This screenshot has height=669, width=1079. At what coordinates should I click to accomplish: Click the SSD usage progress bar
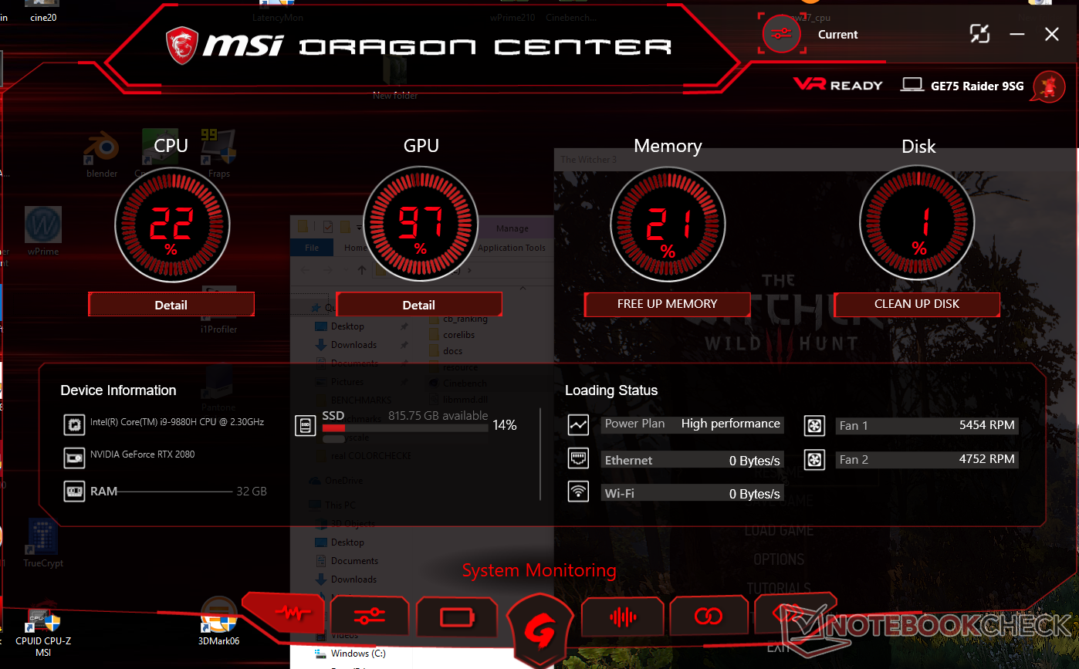(x=405, y=426)
